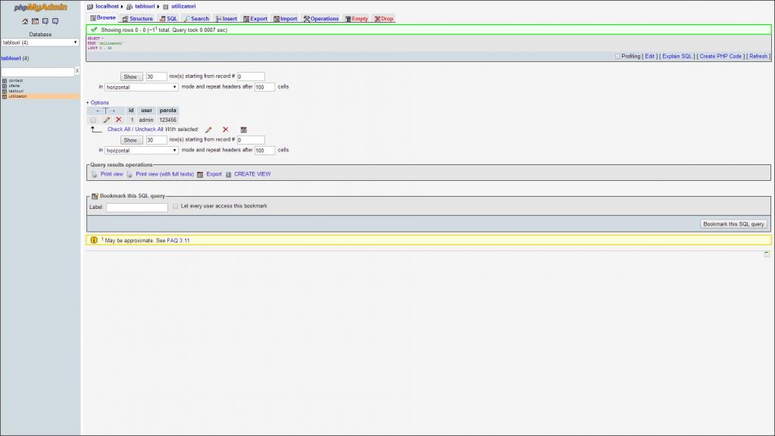Click the pencil edit icon in admin row
The image size is (775, 436).
[x=107, y=120]
